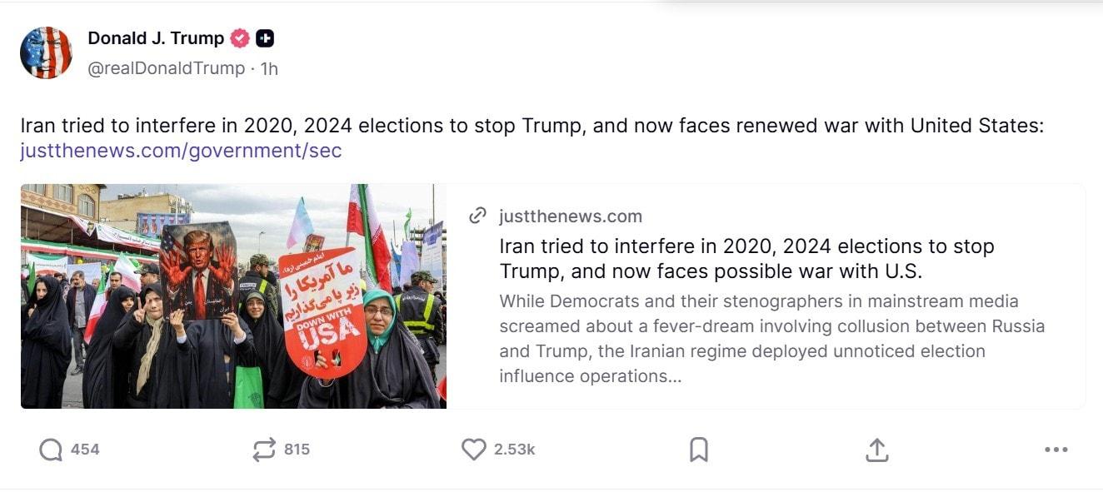Click the 1h post timestamp
Viewport: 1103px width, 492px height.
pos(269,68)
